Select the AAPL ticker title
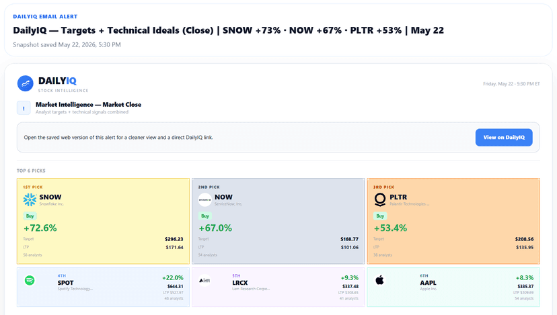Screen dimensions: 557x315 pyautogui.click(x=428, y=283)
